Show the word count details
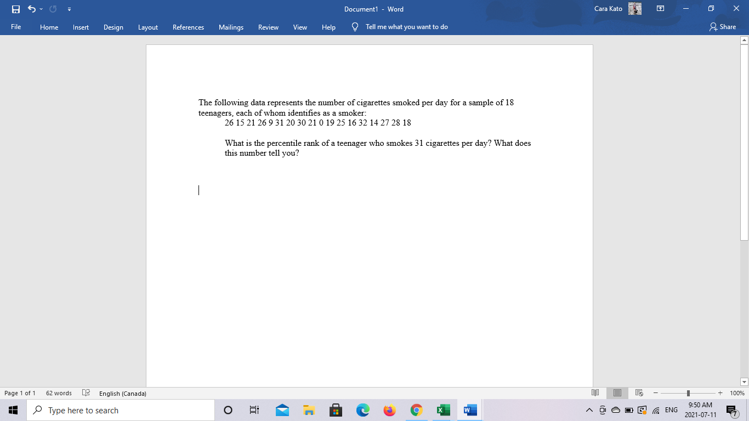 [x=58, y=393]
